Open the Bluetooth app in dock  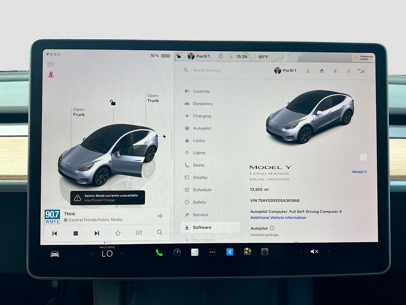[230, 252]
